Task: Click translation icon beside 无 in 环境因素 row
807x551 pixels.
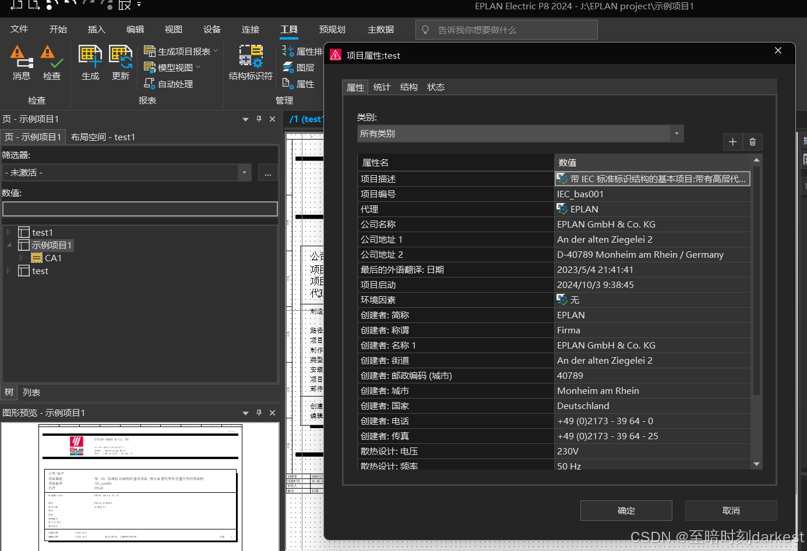Action: pos(562,300)
